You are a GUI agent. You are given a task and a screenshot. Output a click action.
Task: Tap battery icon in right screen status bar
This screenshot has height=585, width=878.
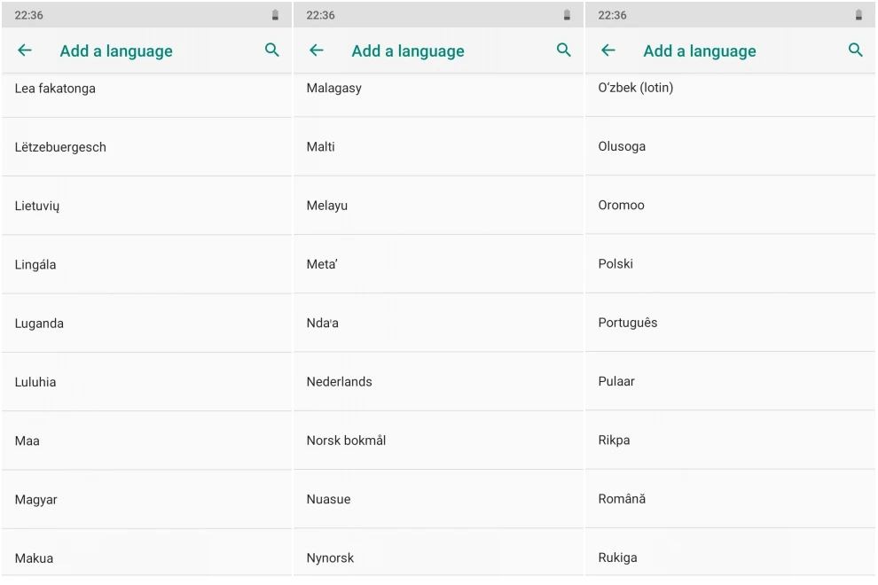click(858, 15)
